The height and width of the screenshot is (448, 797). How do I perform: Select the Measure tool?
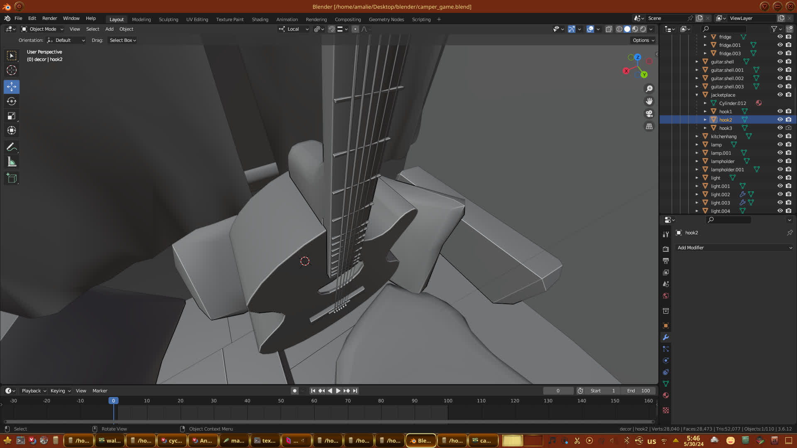click(12, 162)
